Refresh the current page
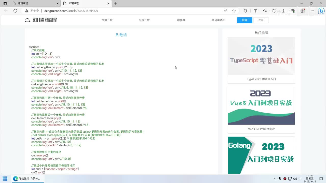326x183 pixels. click(15, 11)
